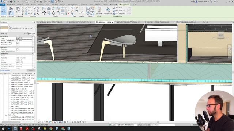Open the Structure ribbon tab

click(x=20, y=5)
